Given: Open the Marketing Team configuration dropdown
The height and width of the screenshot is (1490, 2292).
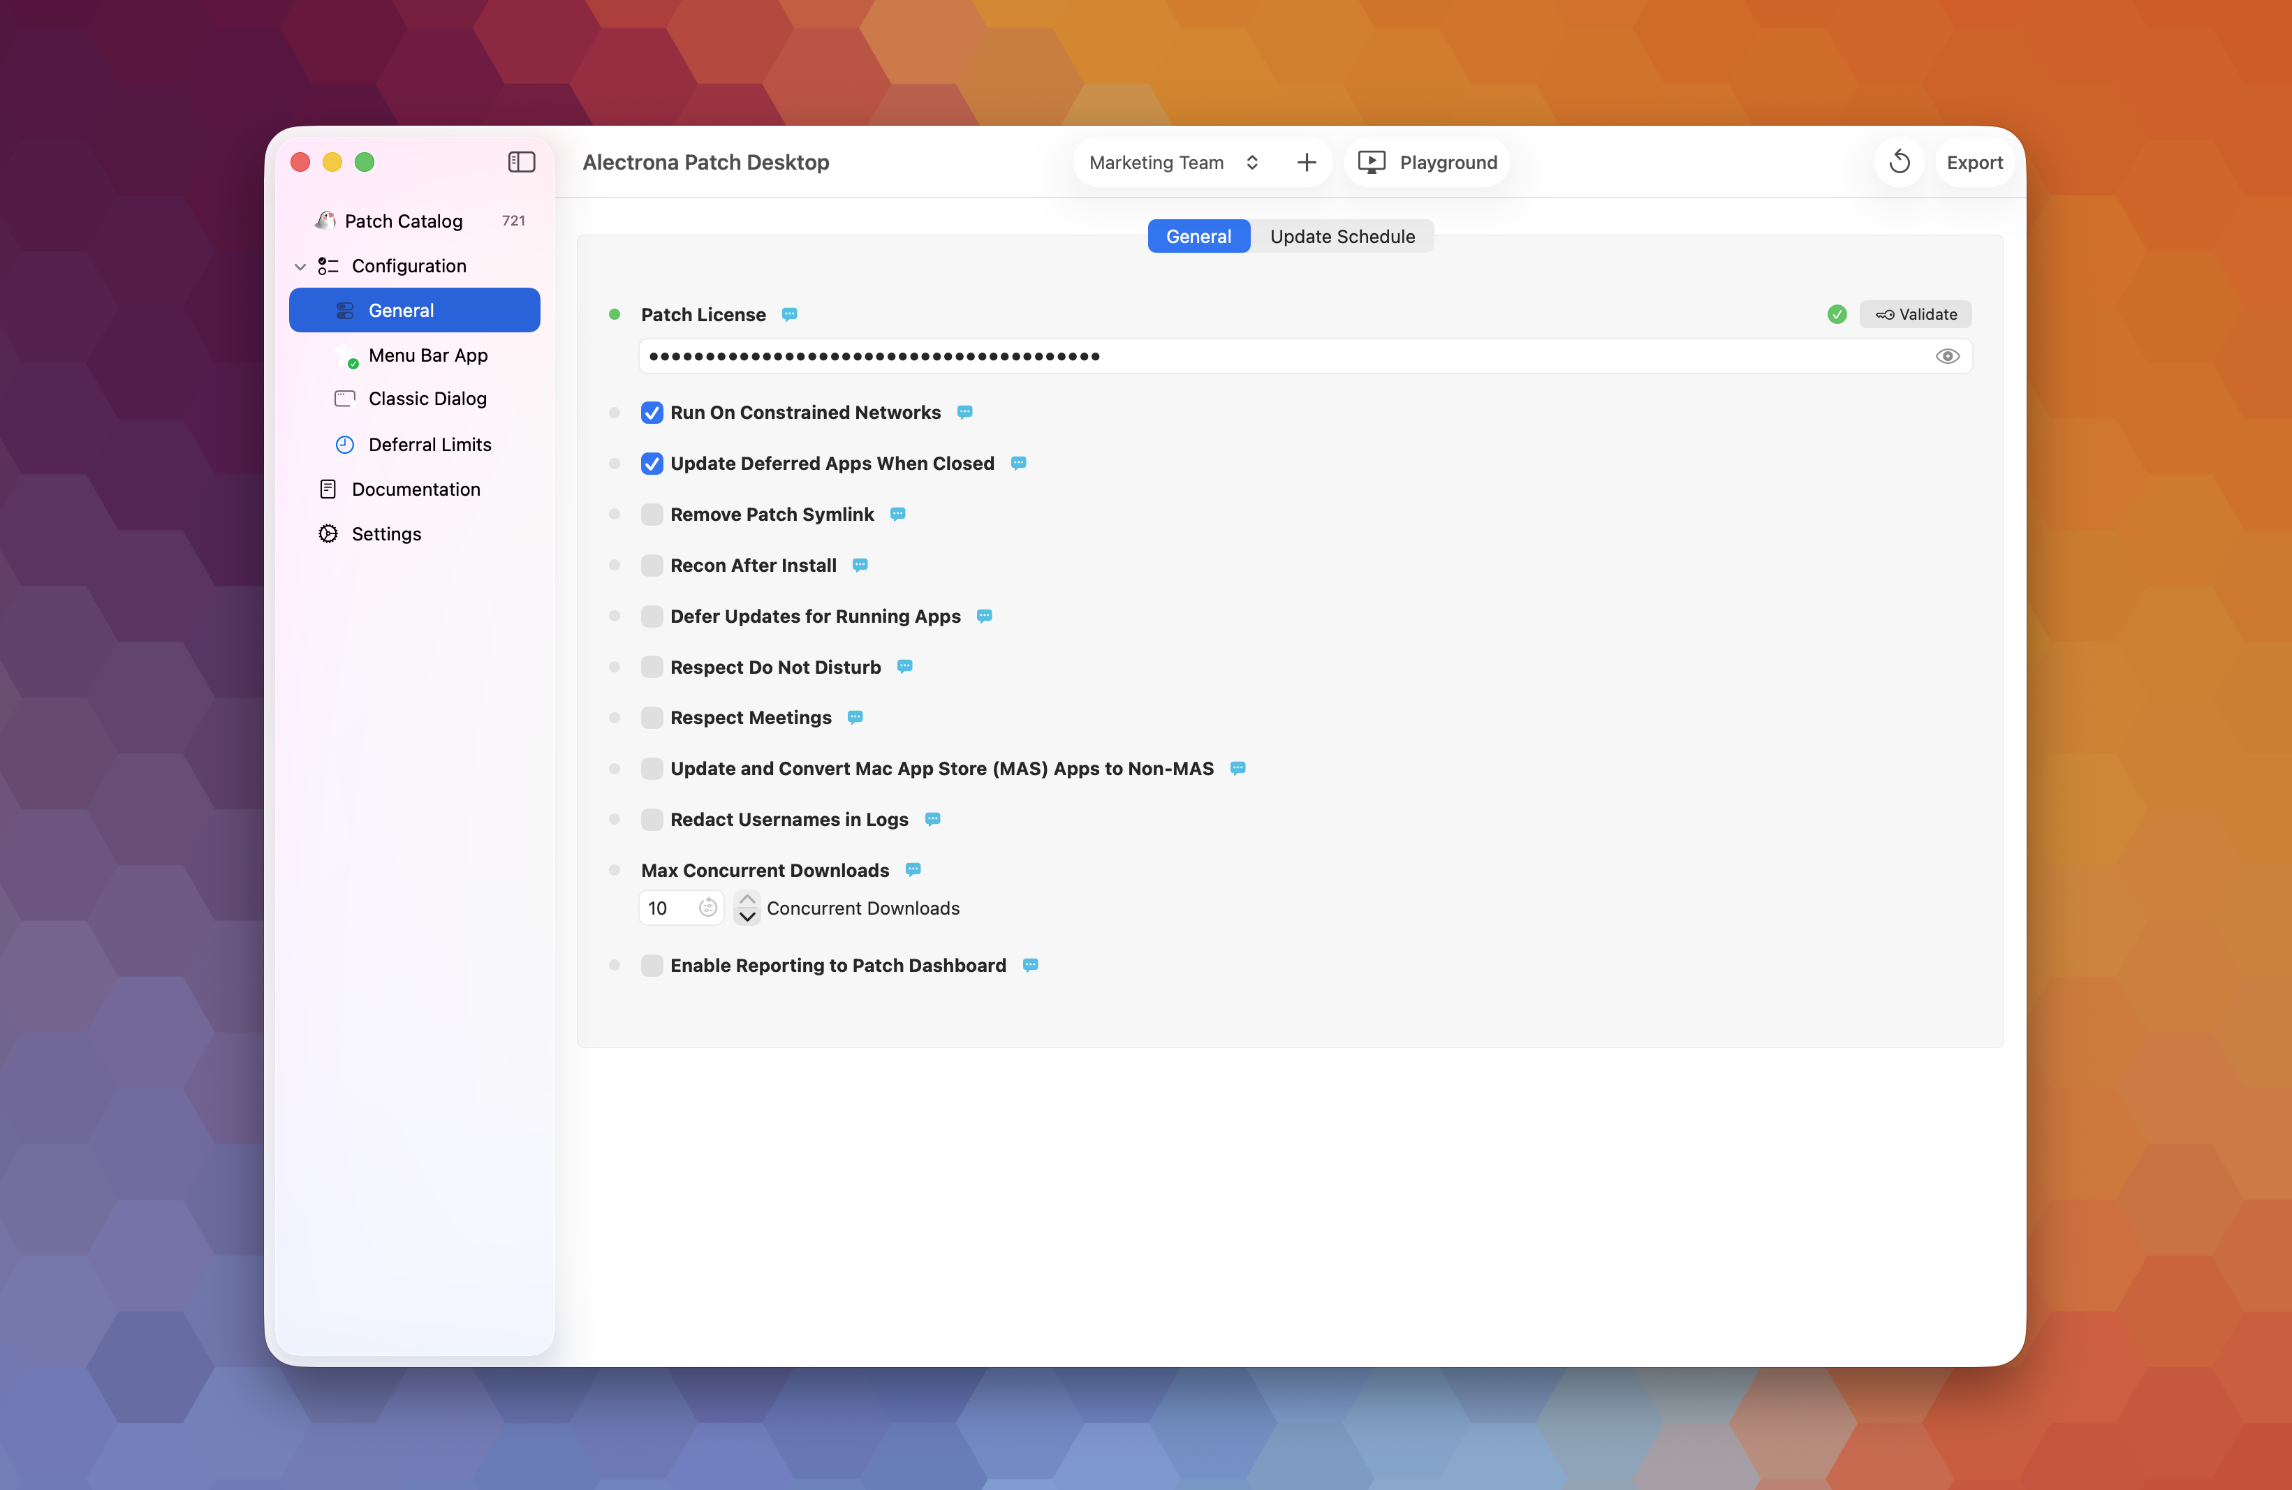Looking at the screenshot, I should (x=1174, y=162).
